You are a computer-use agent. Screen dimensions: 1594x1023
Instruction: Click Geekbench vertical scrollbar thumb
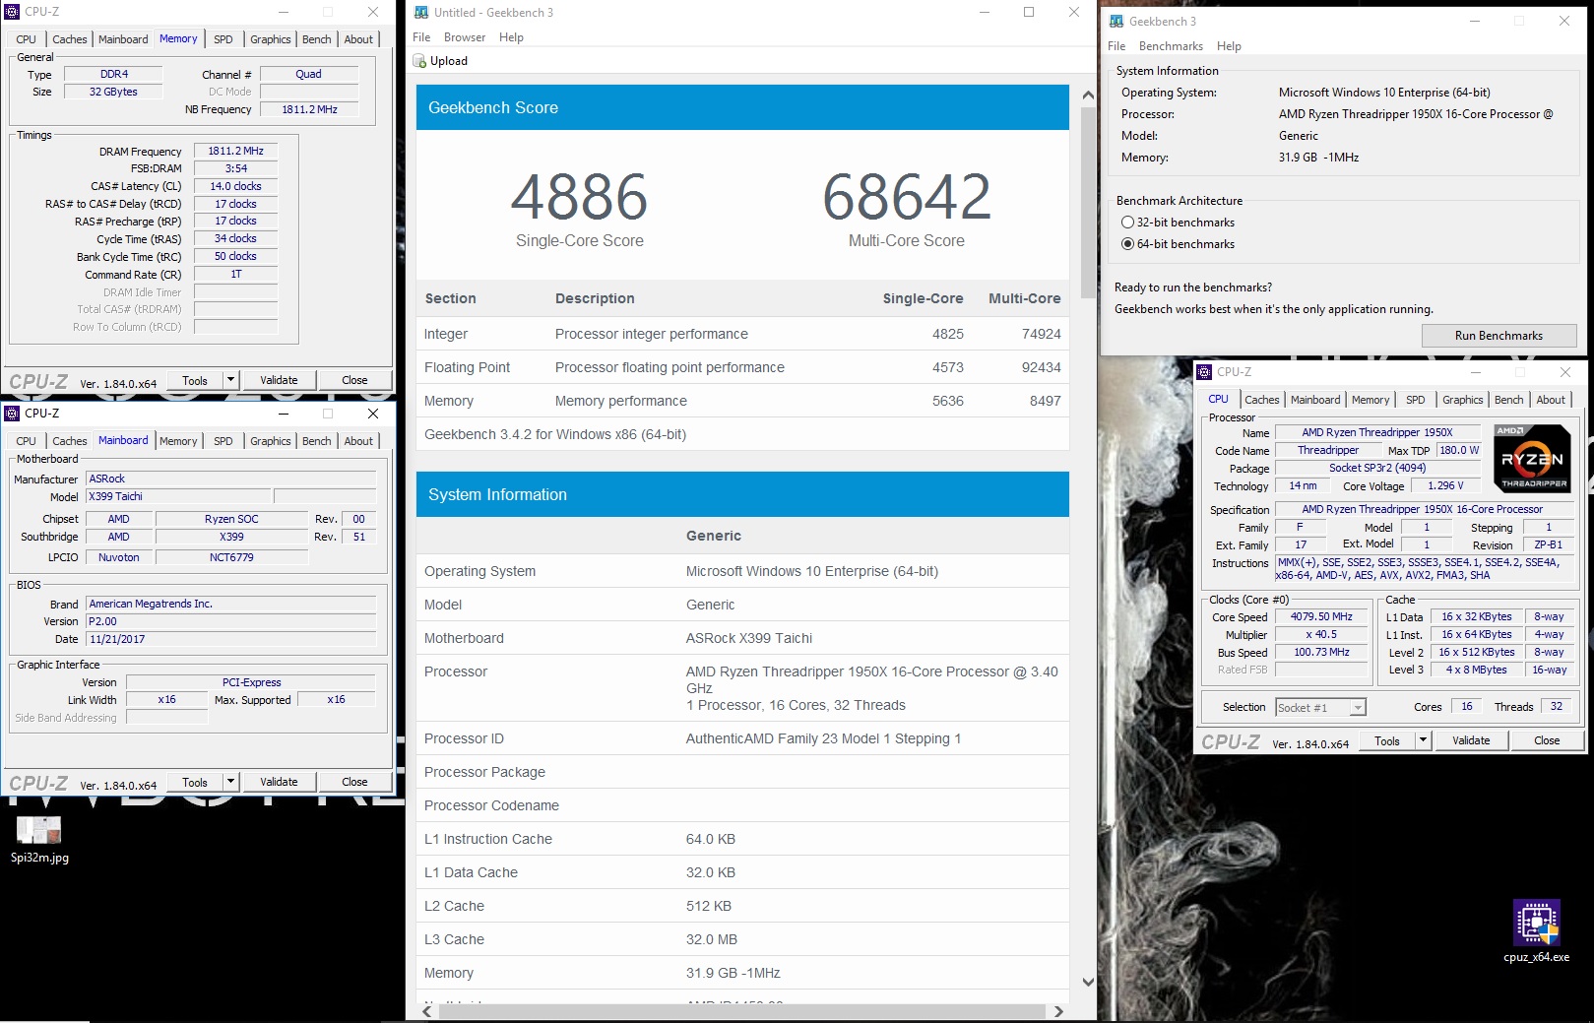[x=1087, y=202]
